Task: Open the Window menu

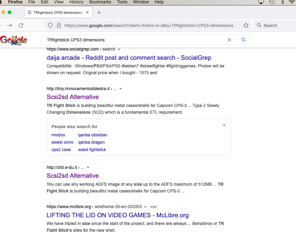Action: (x=141, y=2)
